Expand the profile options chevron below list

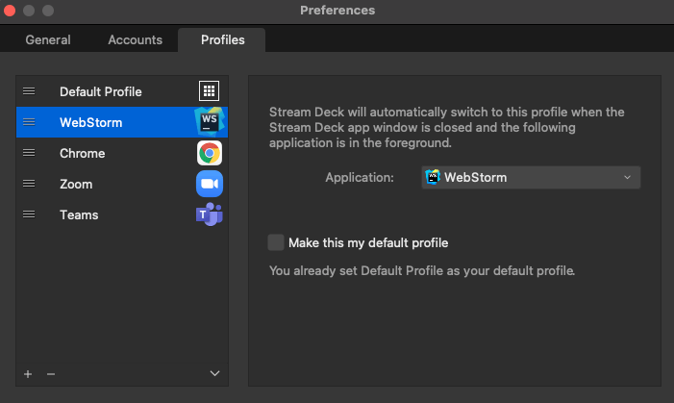click(x=215, y=373)
